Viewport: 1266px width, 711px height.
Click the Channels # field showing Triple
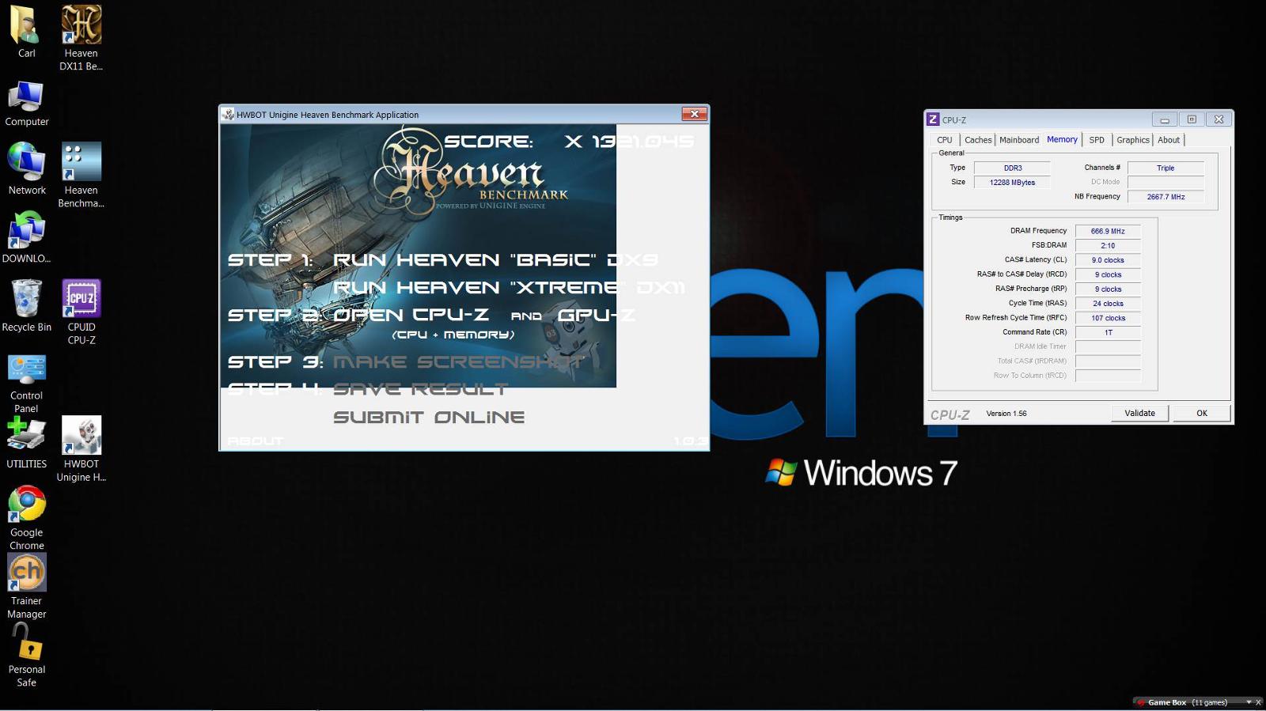point(1166,168)
